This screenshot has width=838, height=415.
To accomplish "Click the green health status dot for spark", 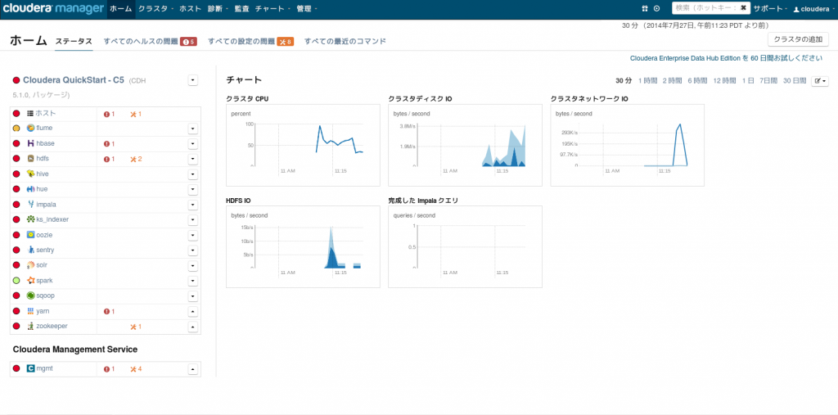I will coord(16,280).
